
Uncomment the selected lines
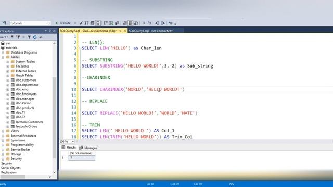tap(149, 23)
